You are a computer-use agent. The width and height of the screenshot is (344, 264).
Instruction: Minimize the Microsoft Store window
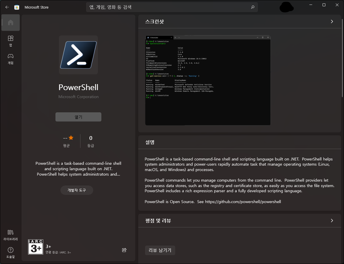[311, 5]
